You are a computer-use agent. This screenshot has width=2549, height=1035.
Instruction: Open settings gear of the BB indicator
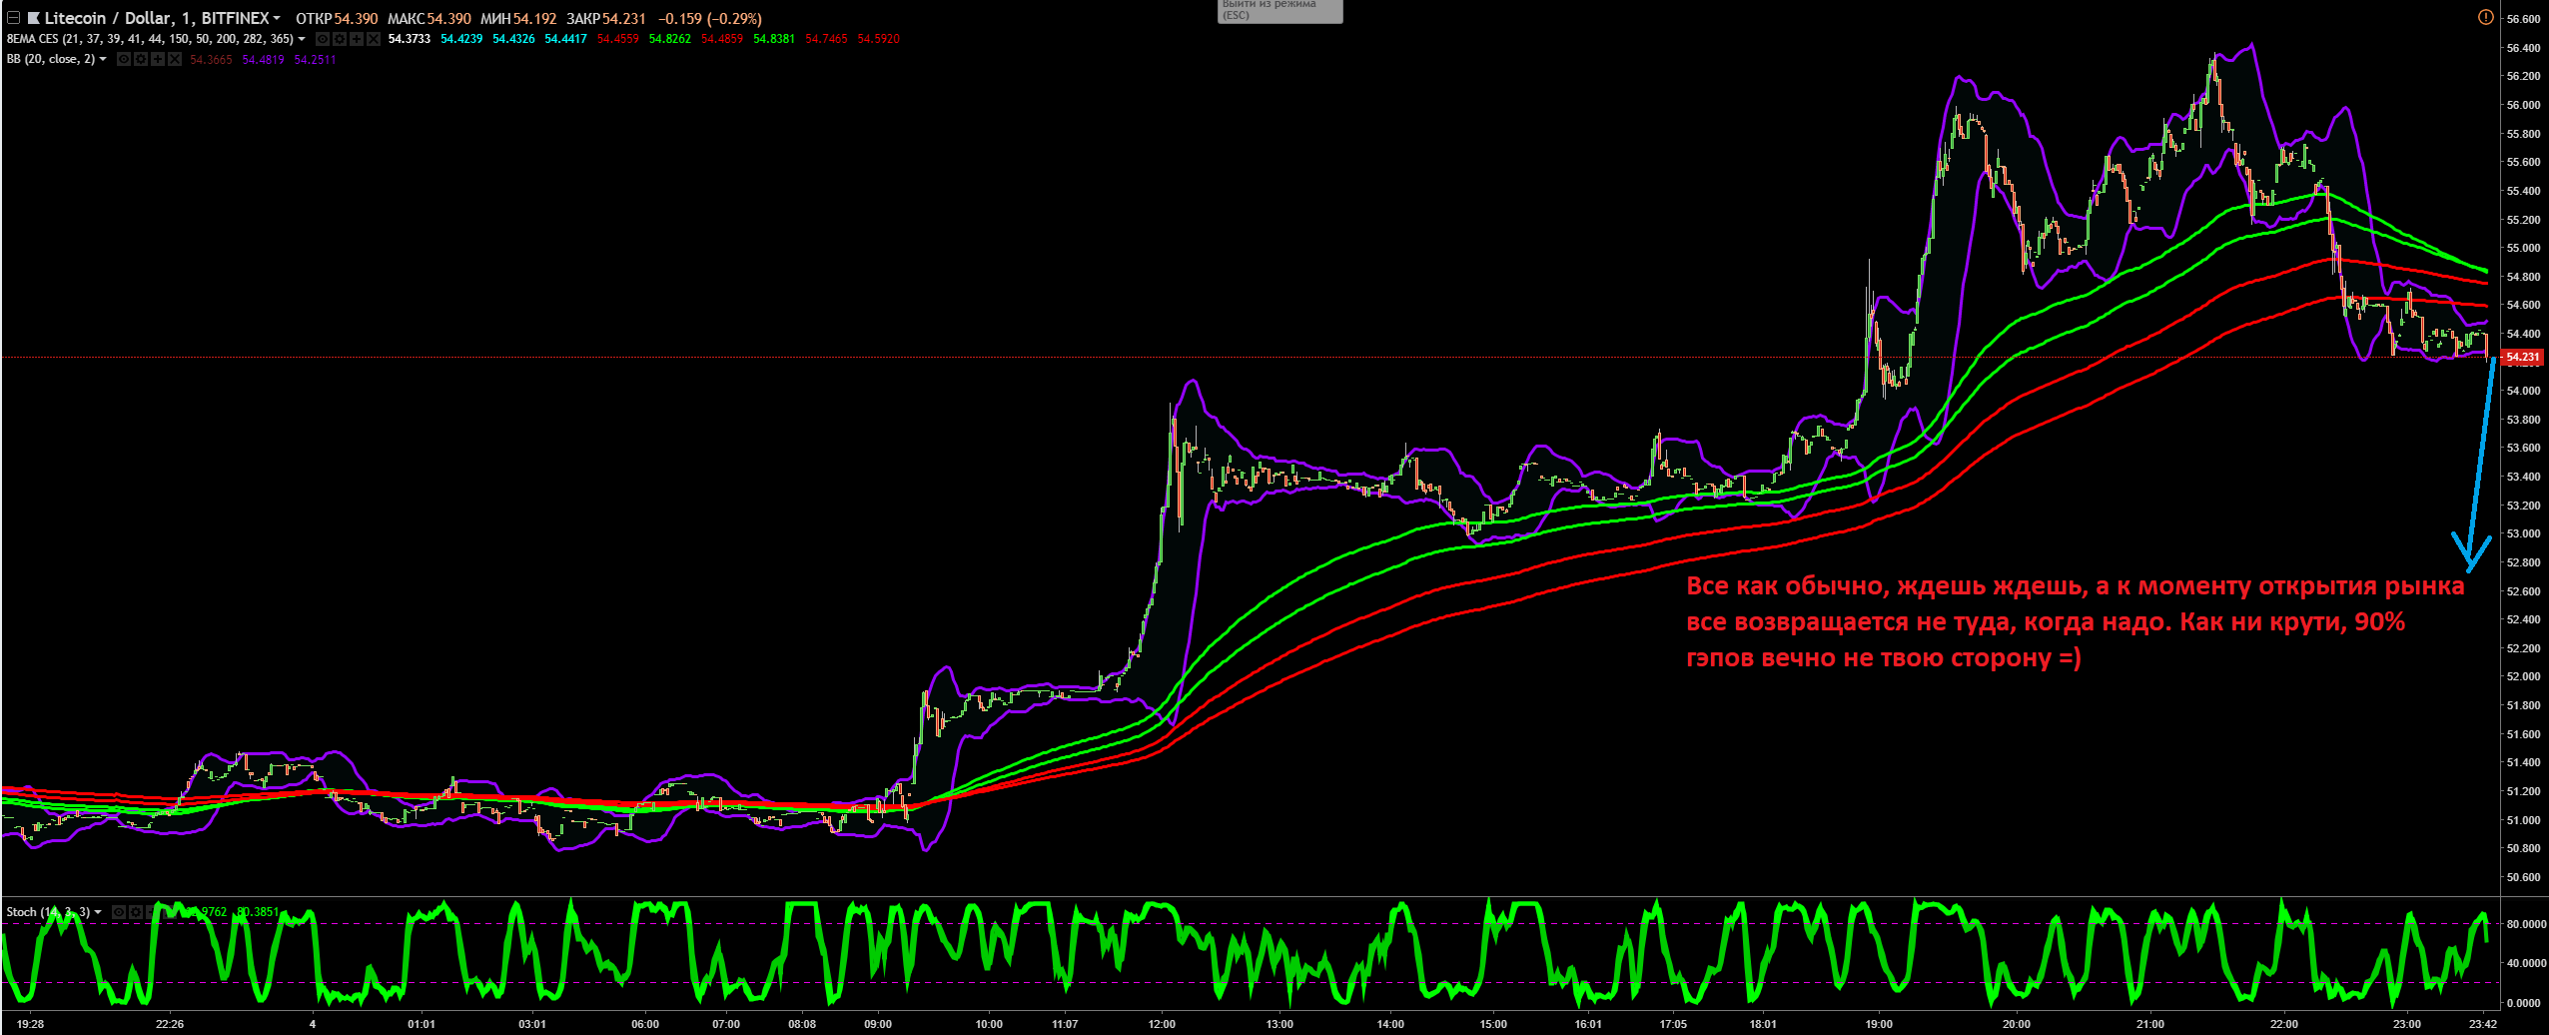tap(141, 59)
